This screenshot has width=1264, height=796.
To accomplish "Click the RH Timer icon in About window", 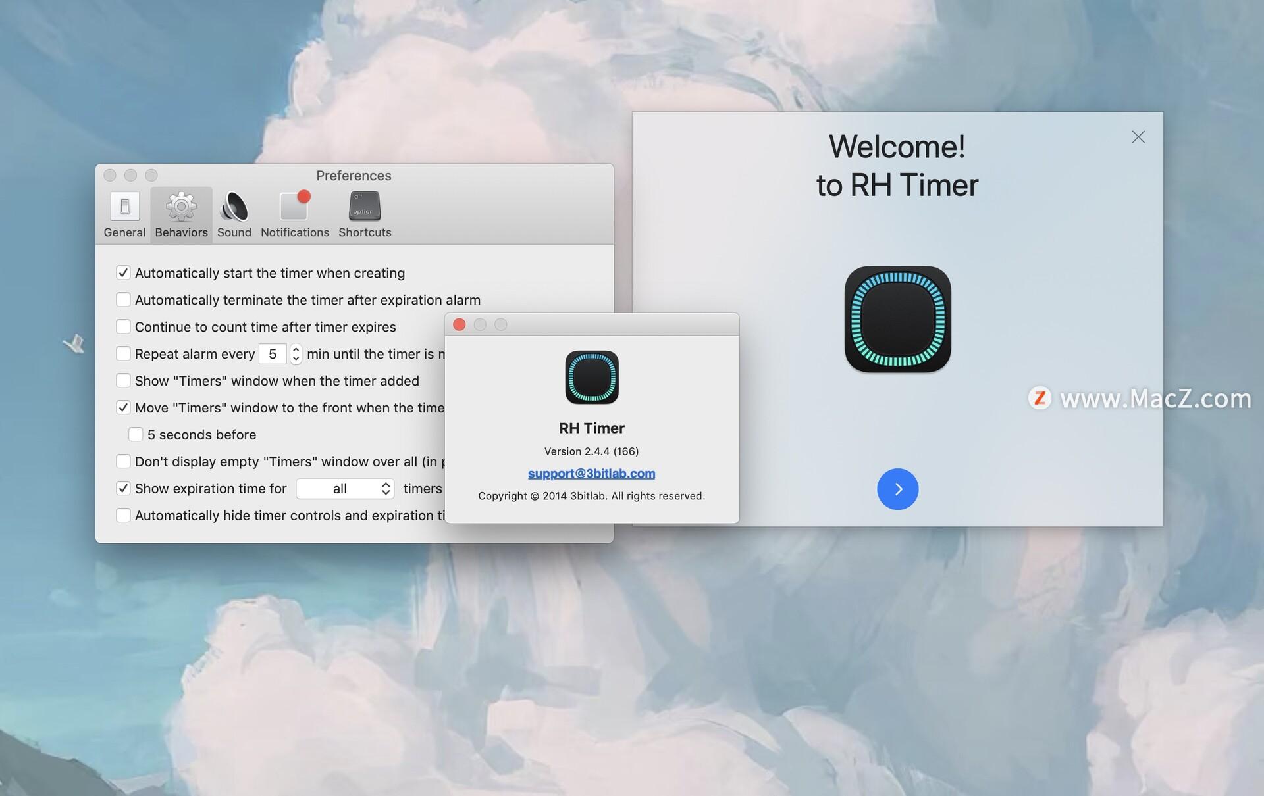I will 592,377.
